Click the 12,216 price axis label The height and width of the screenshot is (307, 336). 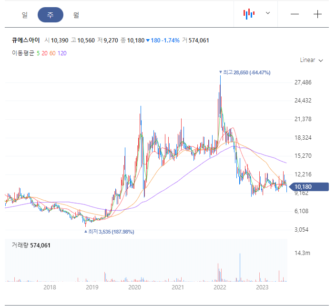coord(303,174)
